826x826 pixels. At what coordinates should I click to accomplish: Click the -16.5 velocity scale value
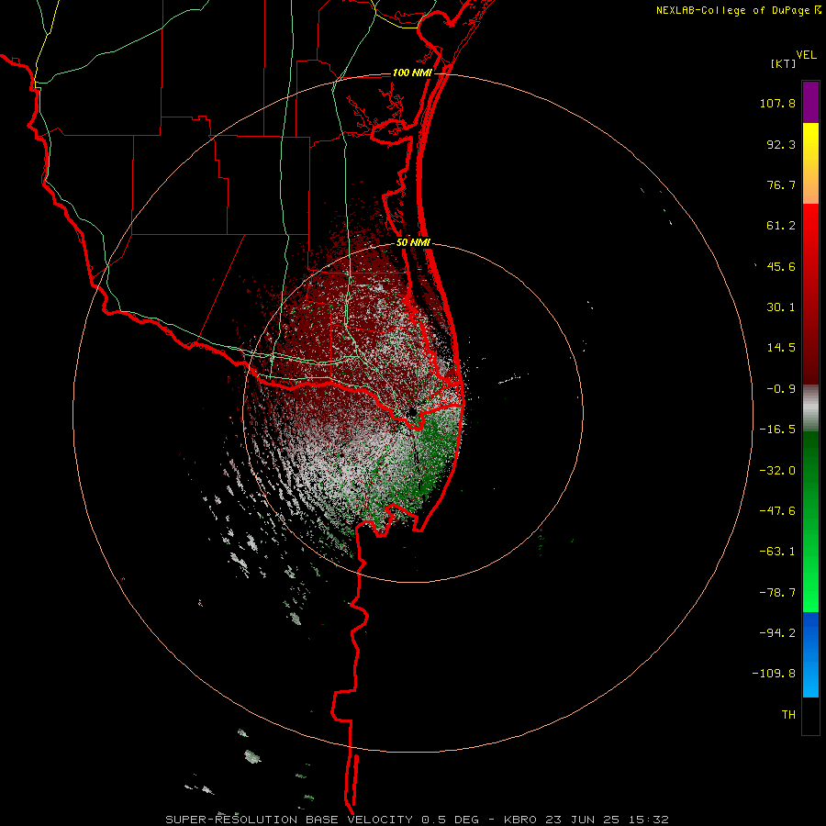(777, 430)
